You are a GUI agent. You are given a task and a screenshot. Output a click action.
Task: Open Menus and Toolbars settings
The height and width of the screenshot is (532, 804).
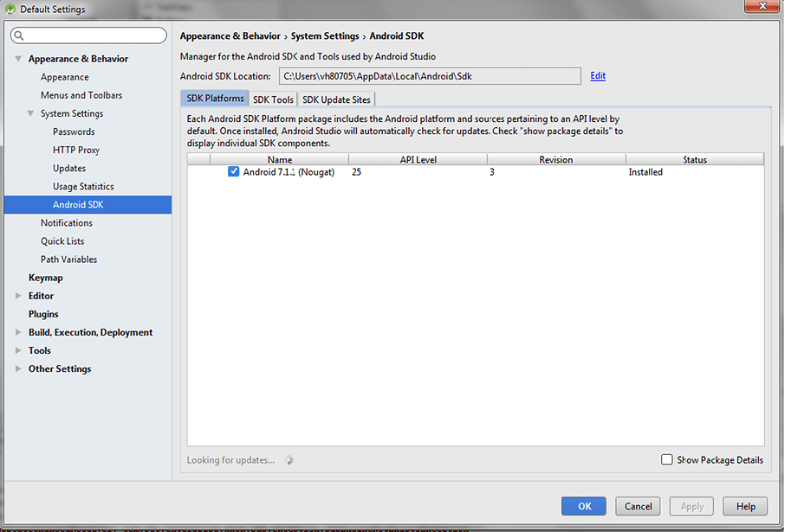click(x=81, y=95)
